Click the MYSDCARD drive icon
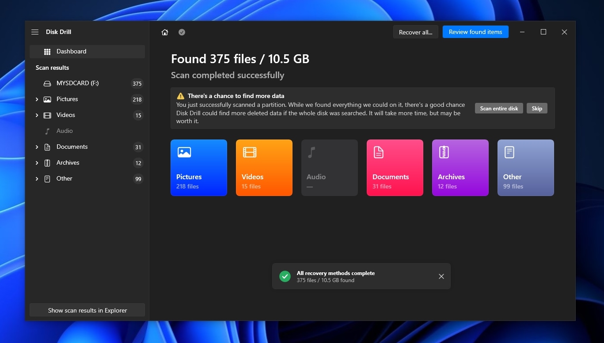Viewport: 604px width, 343px height. (47, 83)
